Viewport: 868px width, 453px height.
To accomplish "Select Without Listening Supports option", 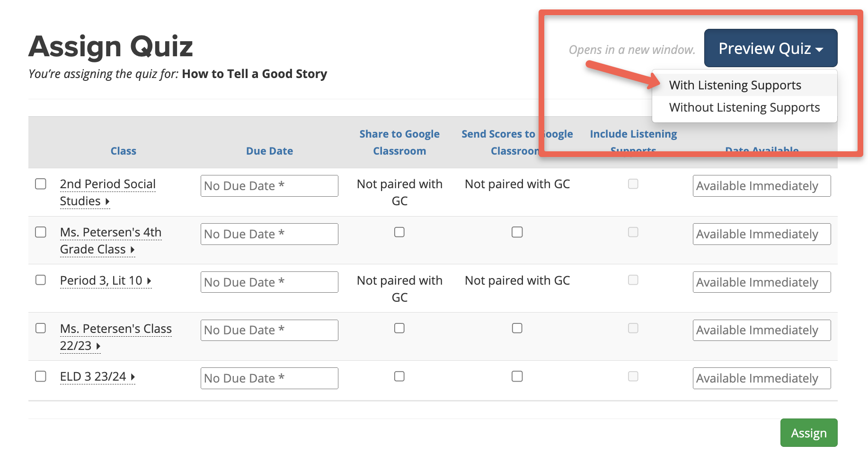I will click(x=744, y=107).
